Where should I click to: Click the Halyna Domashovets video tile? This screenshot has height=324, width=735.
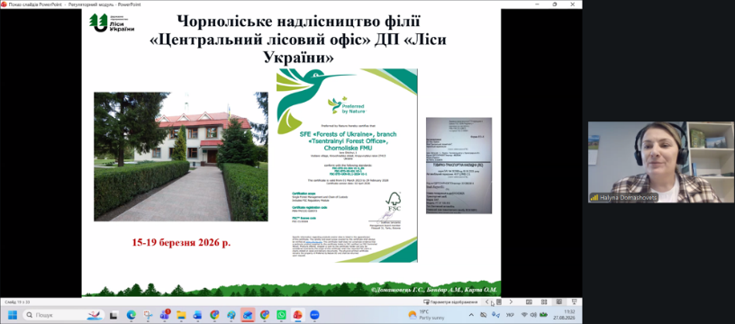pyautogui.click(x=661, y=162)
